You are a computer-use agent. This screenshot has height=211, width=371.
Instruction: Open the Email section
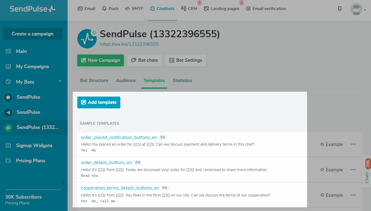[87, 8]
